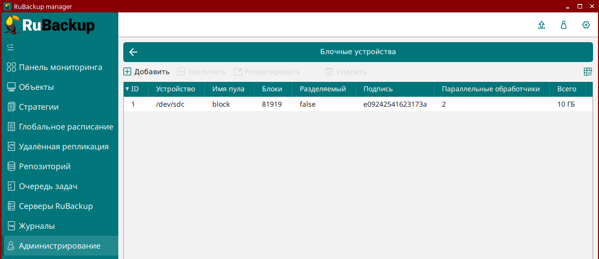Click the Глобальное расписание icon
This screenshot has width=599, height=259.
click(11, 127)
